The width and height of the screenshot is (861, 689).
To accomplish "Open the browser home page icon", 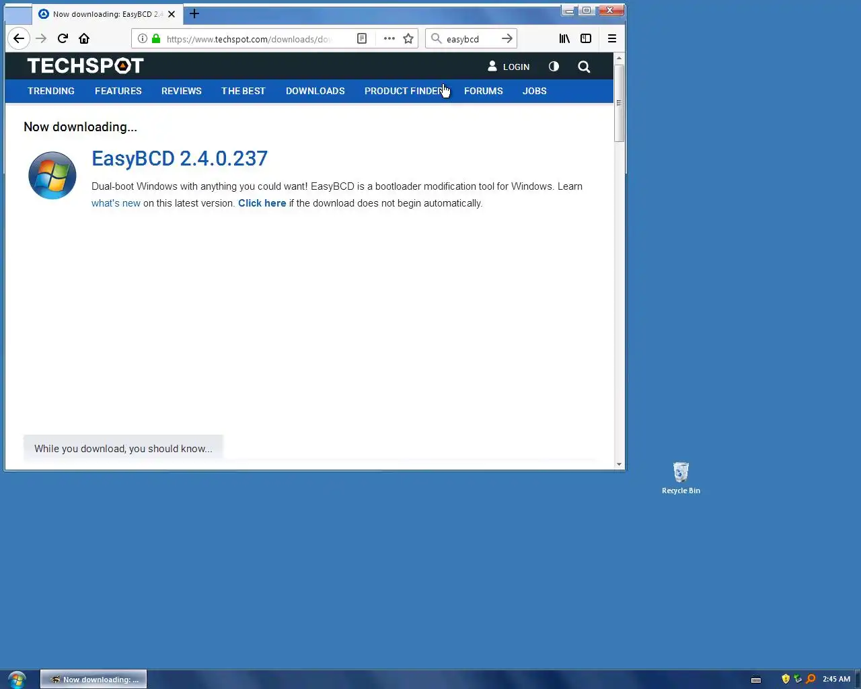I will 84,38.
